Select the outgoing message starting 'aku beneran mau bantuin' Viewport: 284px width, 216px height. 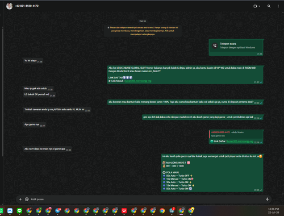tap(185, 102)
